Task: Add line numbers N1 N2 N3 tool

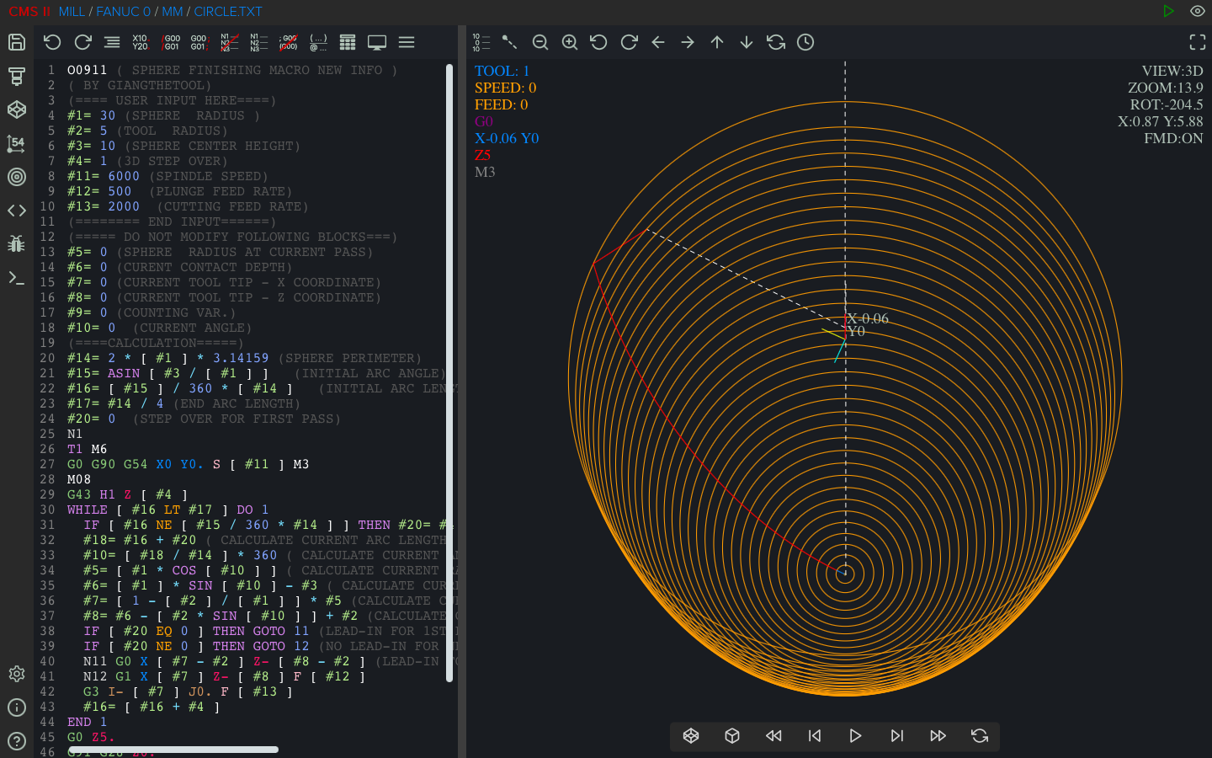Action: pos(258,42)
